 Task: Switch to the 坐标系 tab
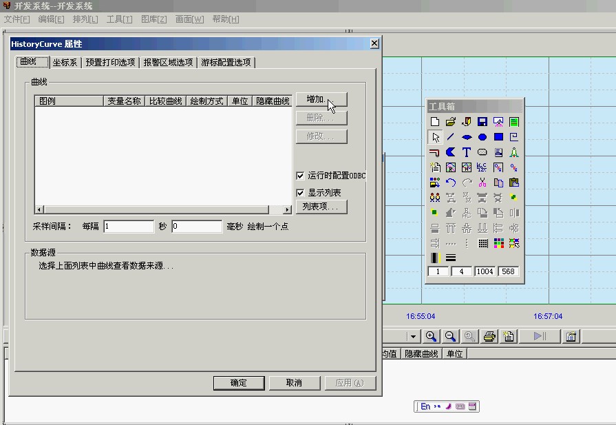pos(65,63)
